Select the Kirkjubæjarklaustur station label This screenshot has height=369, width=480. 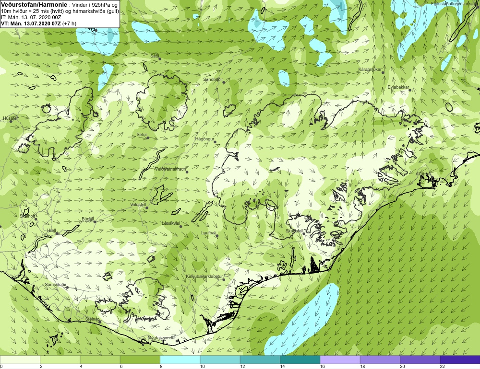coord(204,277)
